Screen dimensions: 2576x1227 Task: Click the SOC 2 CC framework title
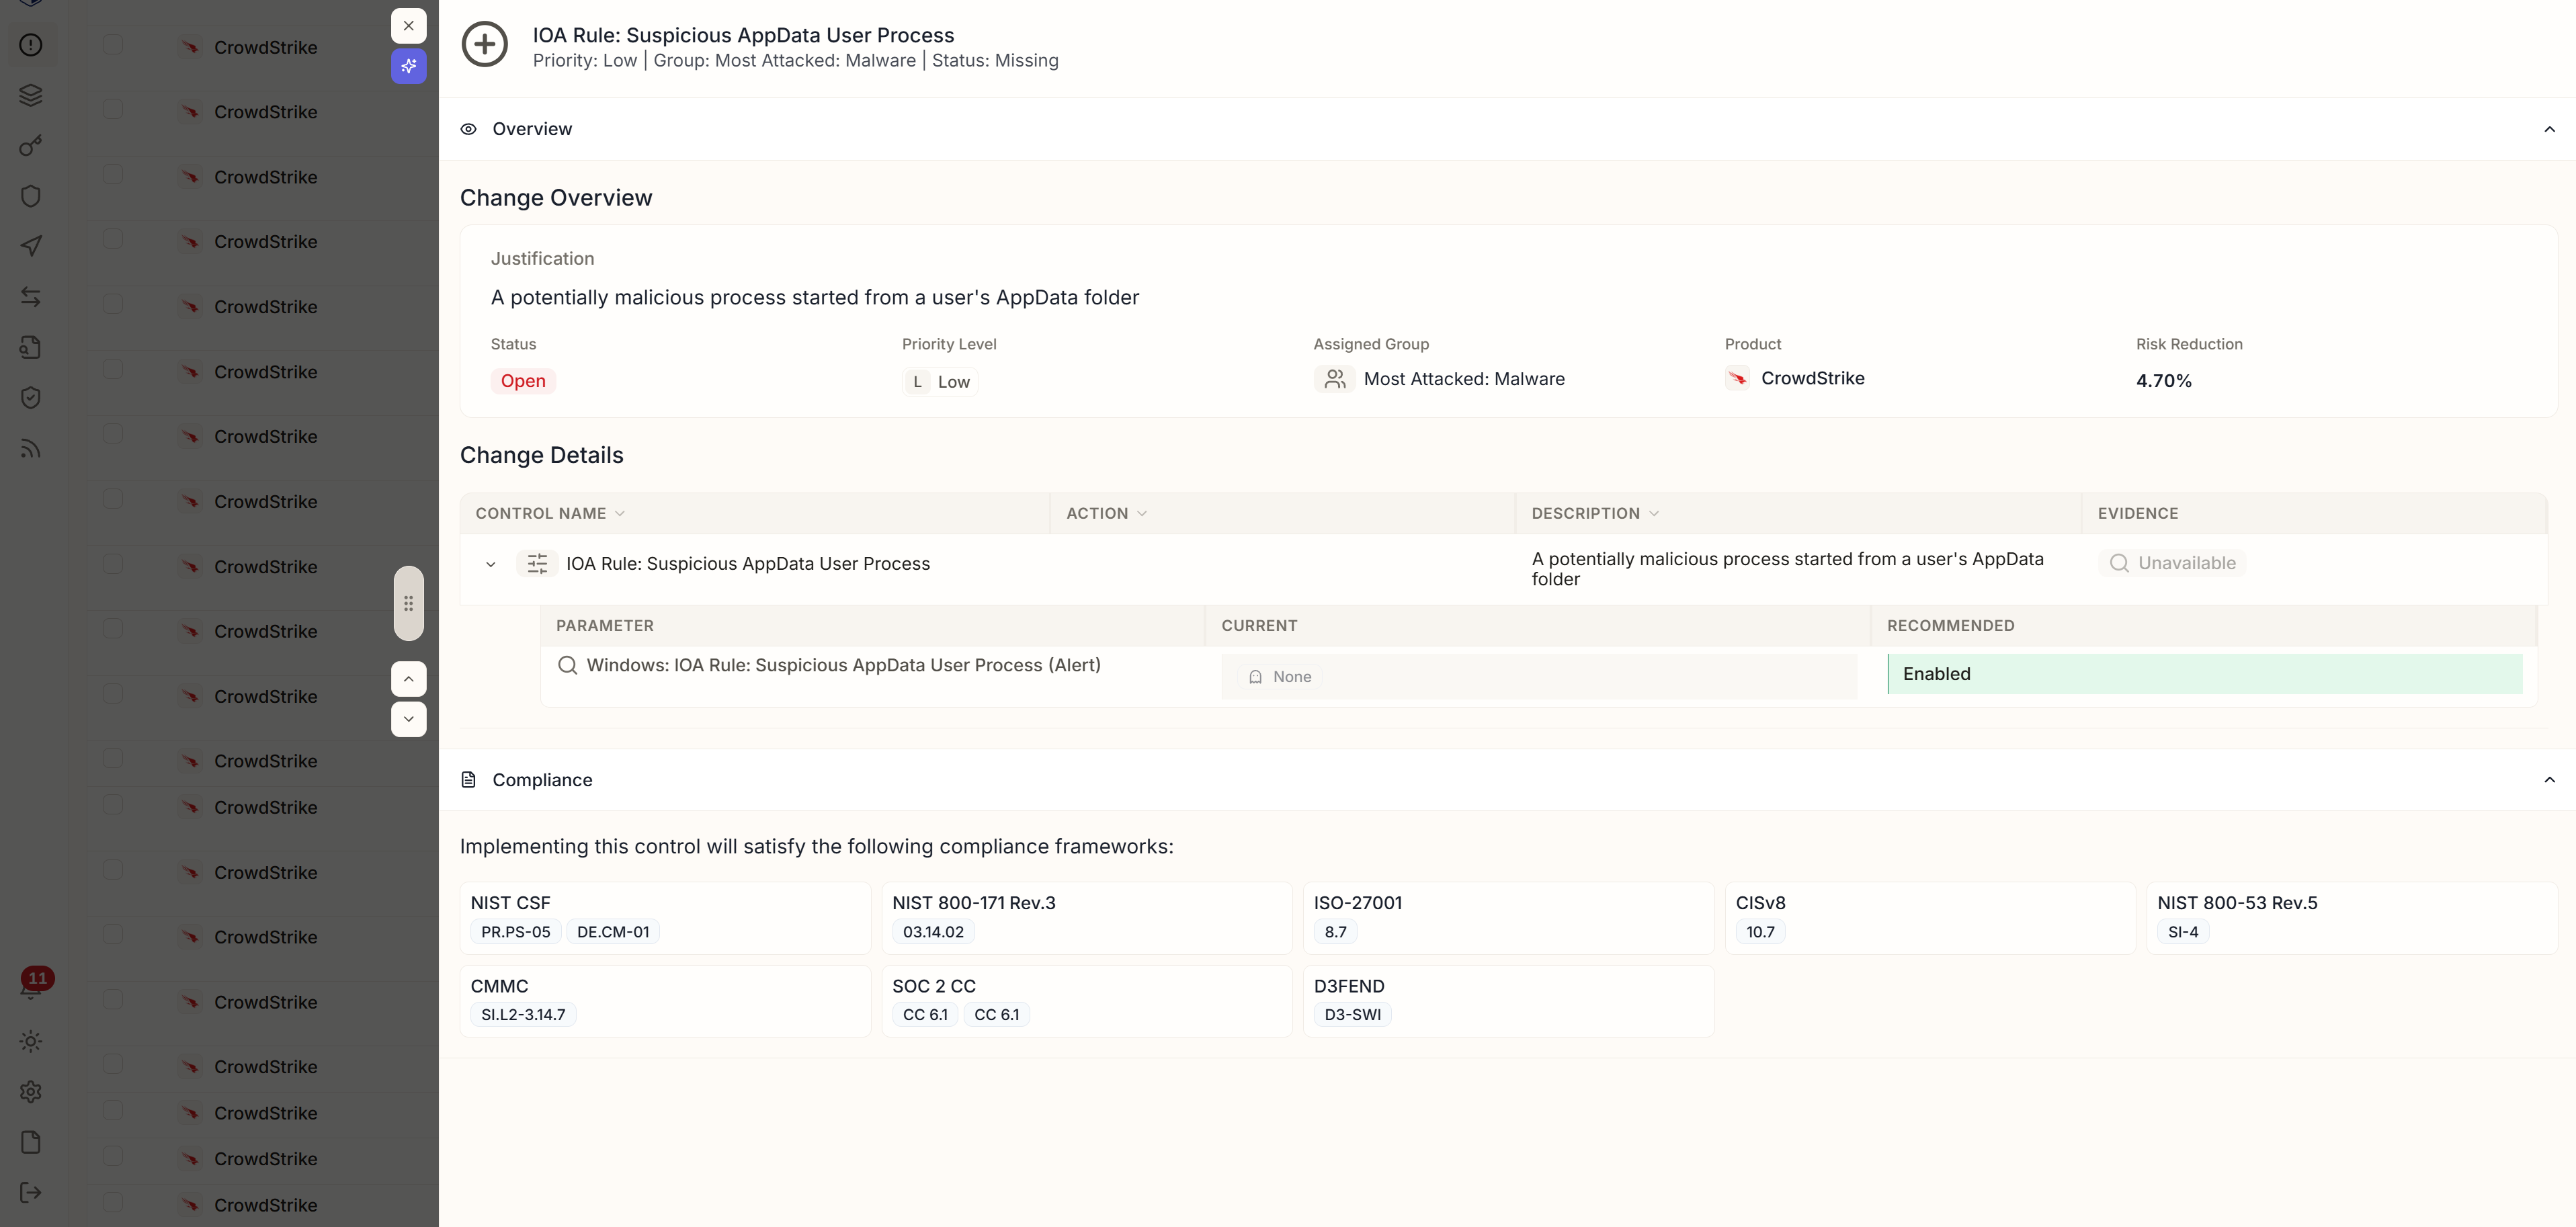[x=934, y=986]
